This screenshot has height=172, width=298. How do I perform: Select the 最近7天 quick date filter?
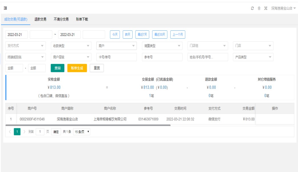pyautogui.click(x=142, y=35)
